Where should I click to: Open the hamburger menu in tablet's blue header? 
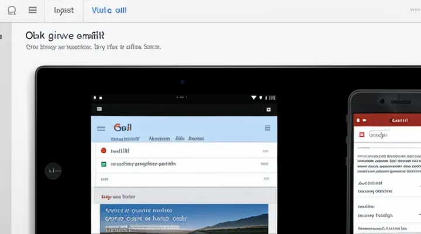(x=101, y=128)
